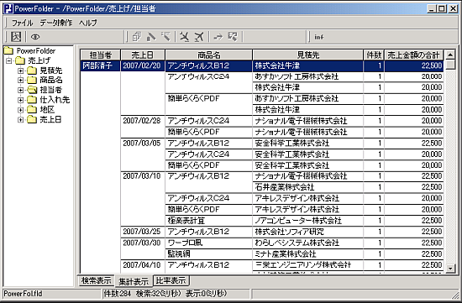Select the 石井産業株式会社 cell

(308, 187)
